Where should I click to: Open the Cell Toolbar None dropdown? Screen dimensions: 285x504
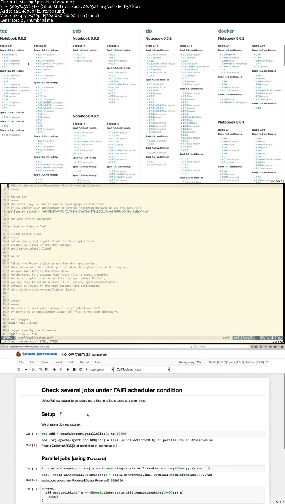tap(152, 370)
